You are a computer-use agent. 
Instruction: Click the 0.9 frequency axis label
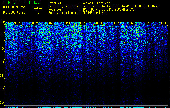click(2, 62)
